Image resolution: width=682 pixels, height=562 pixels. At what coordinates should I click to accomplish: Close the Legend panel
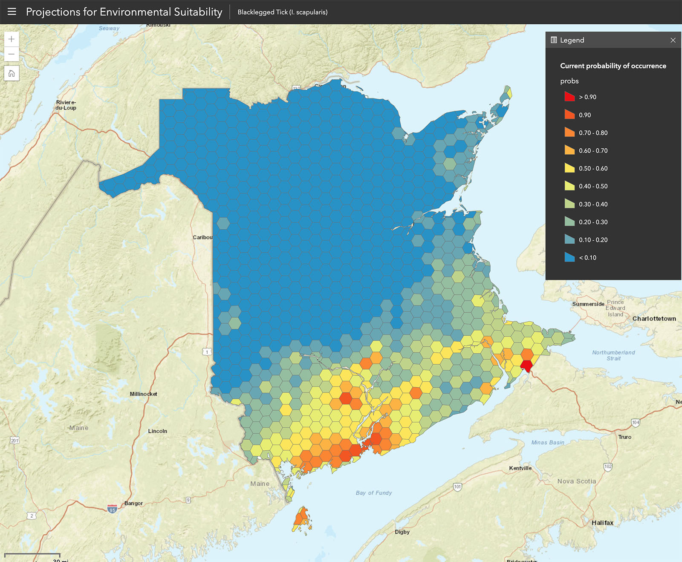(673, 40)
